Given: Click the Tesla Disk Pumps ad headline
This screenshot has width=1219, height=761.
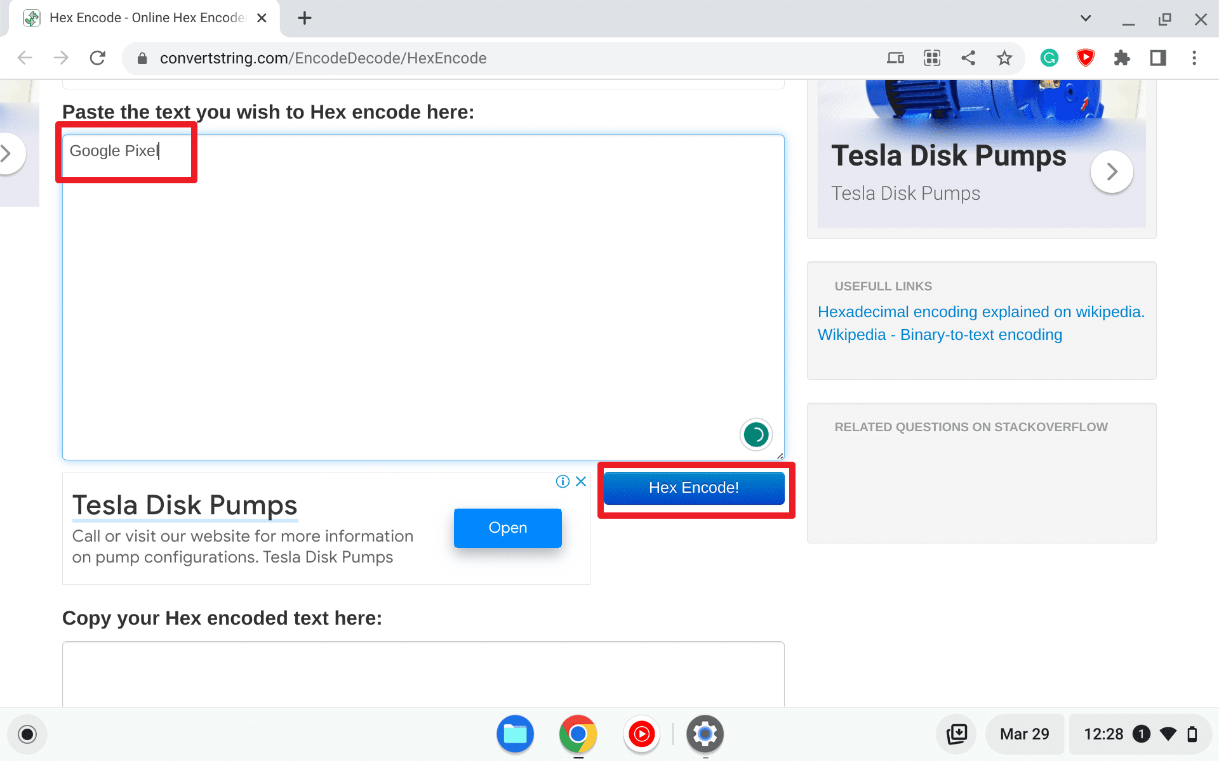Looking at the screenshot, I should tap(185, 505).
